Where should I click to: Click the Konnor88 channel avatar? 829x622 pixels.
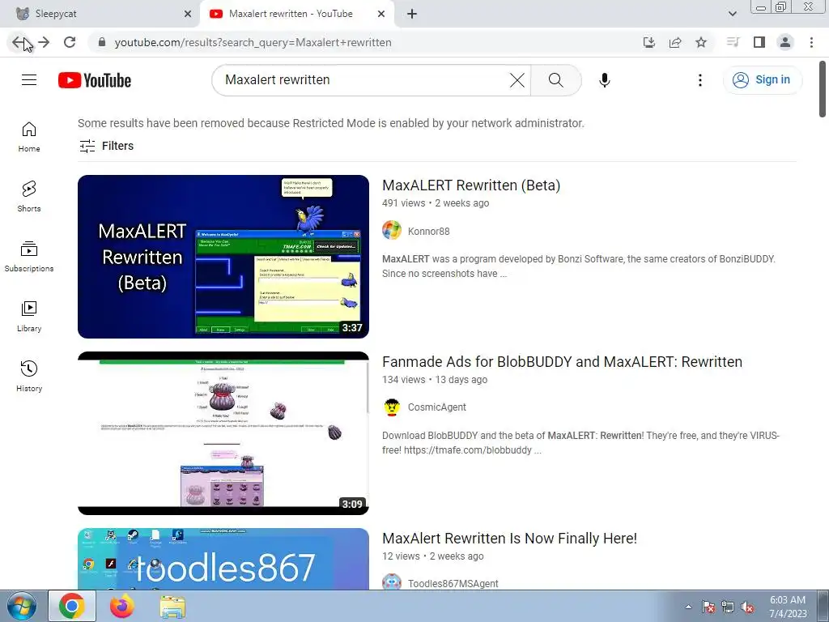coord(392,231)
